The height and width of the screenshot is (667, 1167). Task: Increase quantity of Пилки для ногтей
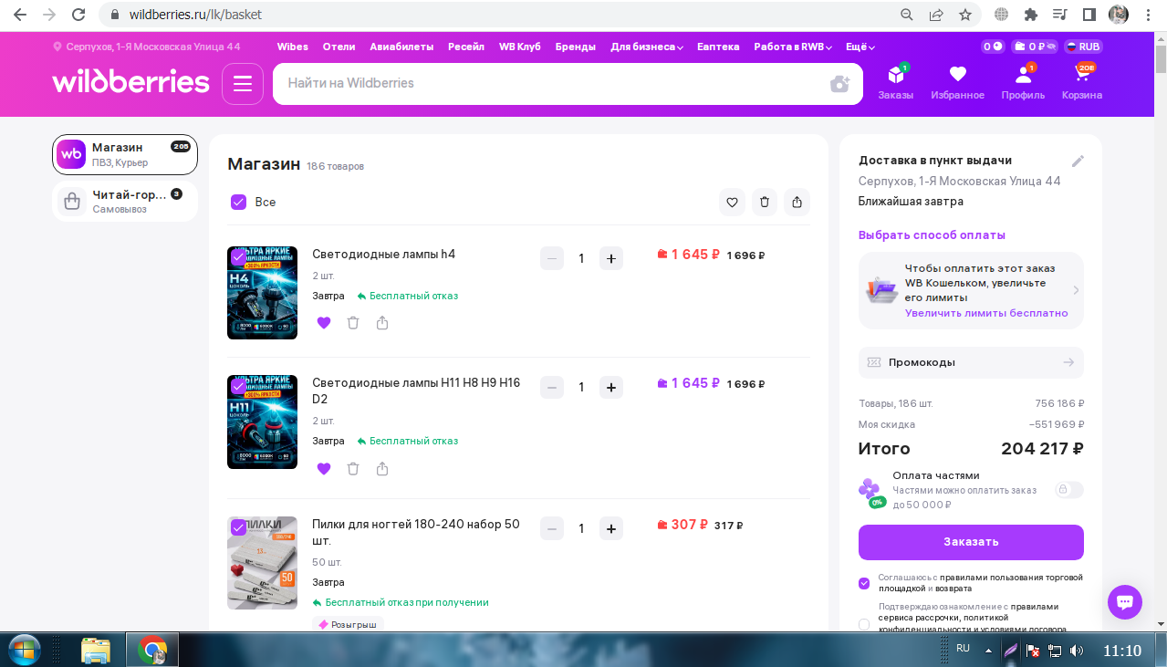(x=611, y=528)
